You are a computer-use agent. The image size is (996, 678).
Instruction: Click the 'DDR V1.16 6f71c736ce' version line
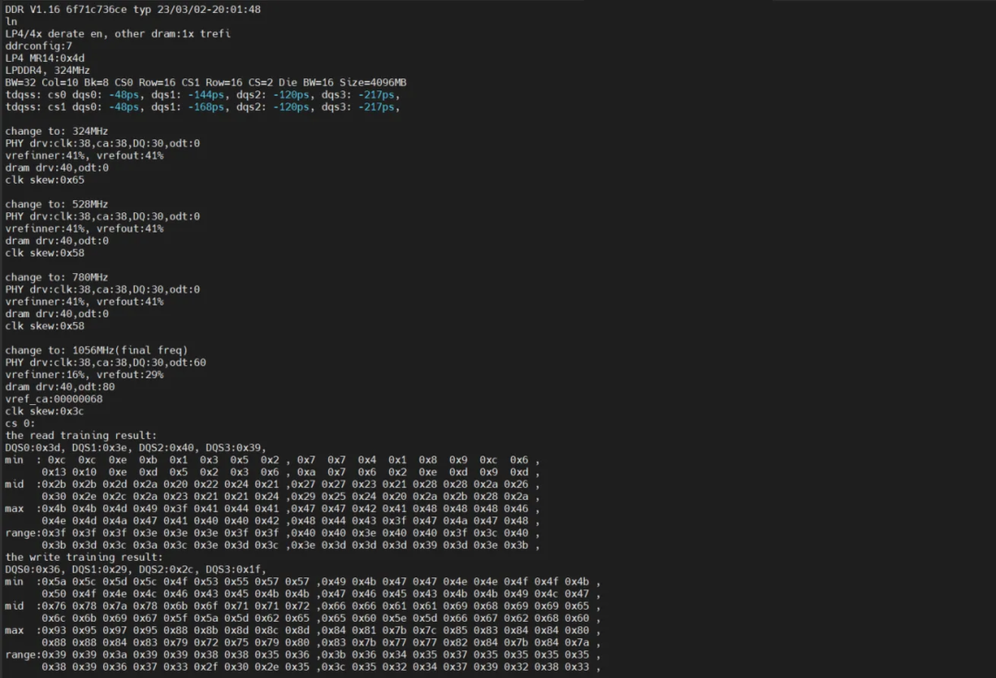[x=133, y=9]
